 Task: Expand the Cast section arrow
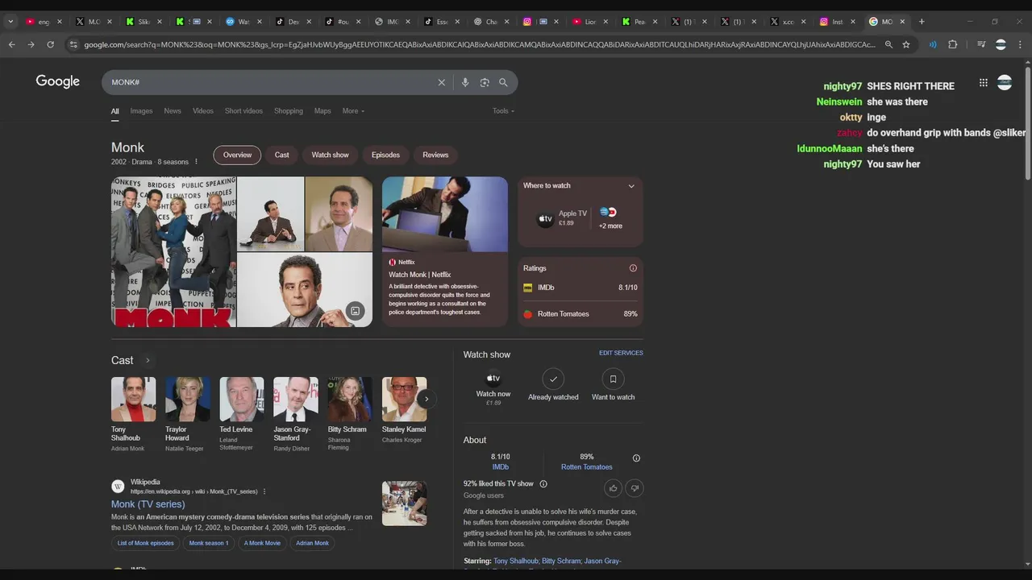(x=148, y=360)
